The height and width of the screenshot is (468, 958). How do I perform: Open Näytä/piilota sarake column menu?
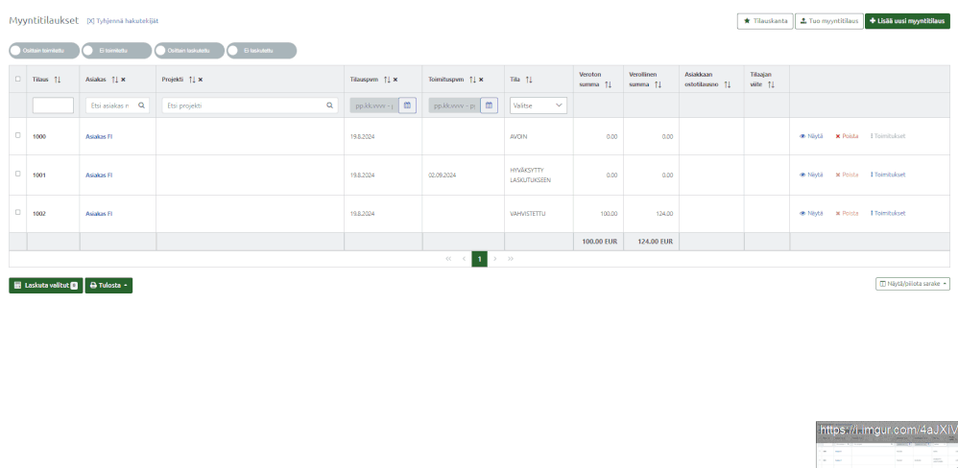pos(913,284)
